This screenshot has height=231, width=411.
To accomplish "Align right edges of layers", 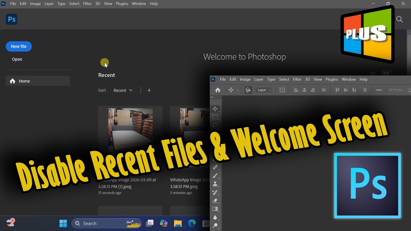I will (313, 90).
